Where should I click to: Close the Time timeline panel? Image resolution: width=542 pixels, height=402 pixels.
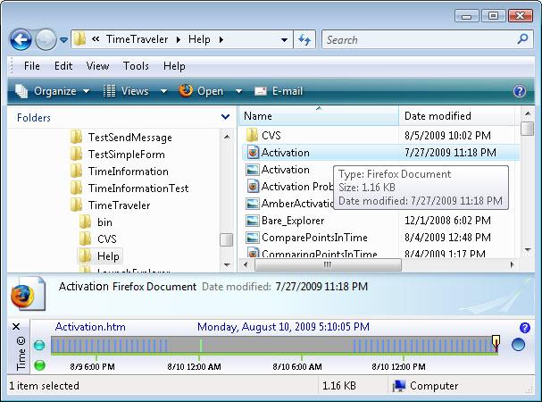[16, 327]
